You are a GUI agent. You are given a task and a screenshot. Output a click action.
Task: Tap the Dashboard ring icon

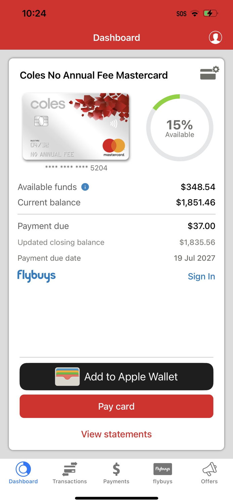pyautogui.click(x=23, y=469)
